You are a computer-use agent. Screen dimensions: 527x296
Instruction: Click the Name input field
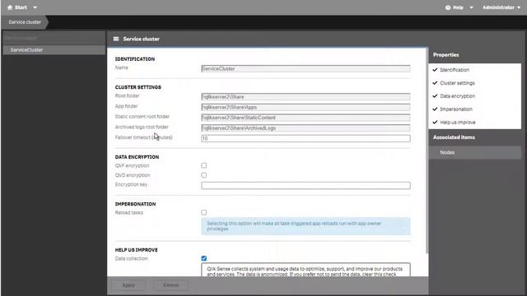(x=305, y=68)
